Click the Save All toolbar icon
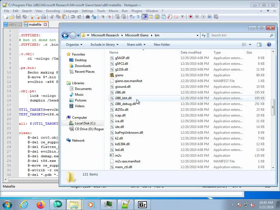The width and height of the screenshot is (280, 210). 24,17
